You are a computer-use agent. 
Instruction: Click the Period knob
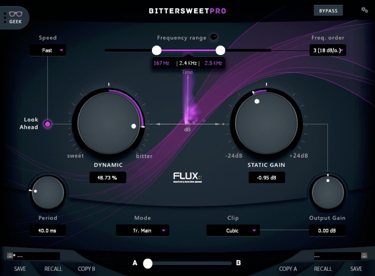coord(48,192)
